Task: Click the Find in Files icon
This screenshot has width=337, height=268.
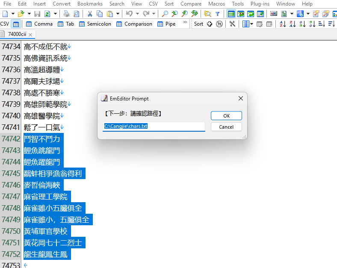Action: pos(207,14)
